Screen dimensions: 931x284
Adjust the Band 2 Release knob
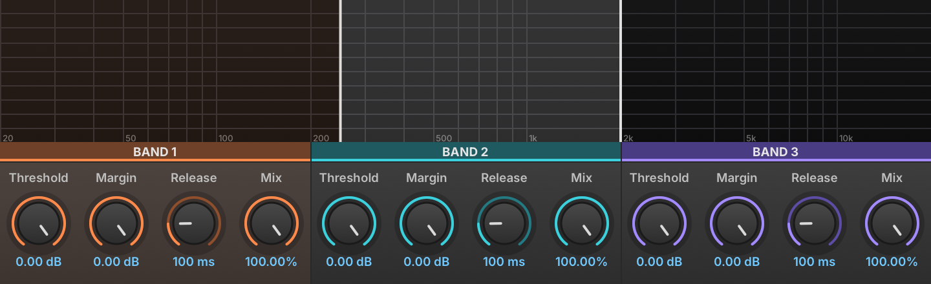(x=504, y=223)
